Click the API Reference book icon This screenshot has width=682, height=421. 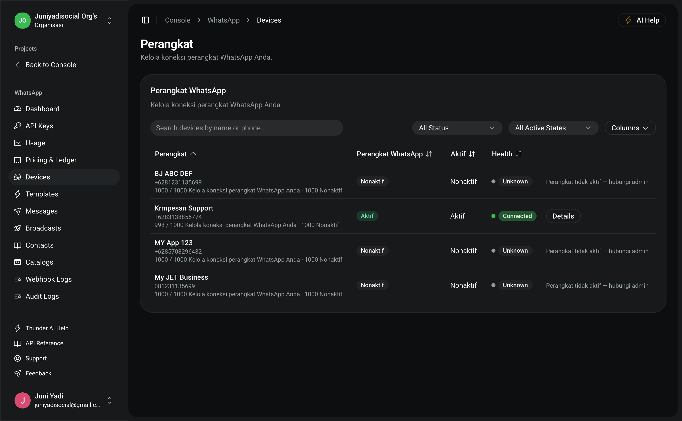pos(18,343)
